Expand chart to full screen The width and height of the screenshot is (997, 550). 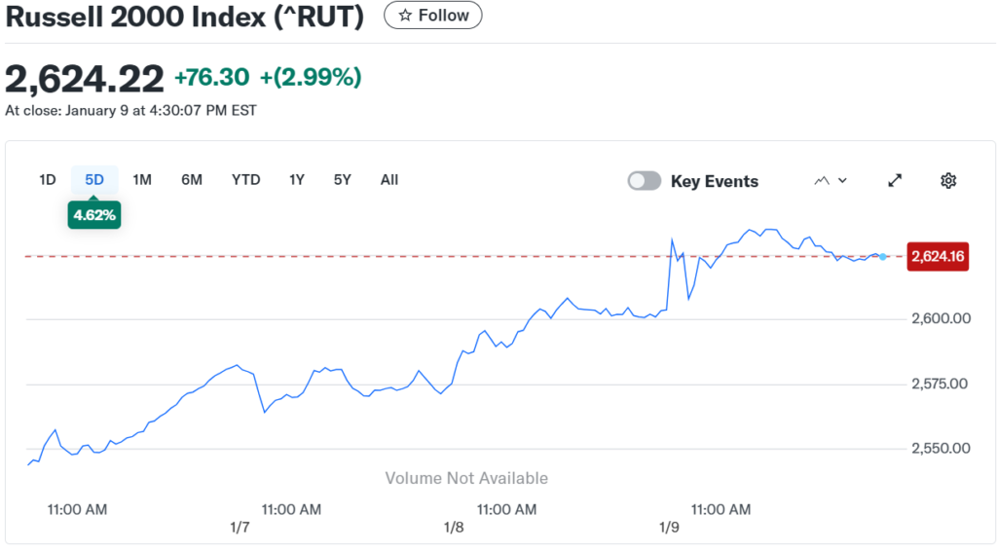[x=895, y=180]
